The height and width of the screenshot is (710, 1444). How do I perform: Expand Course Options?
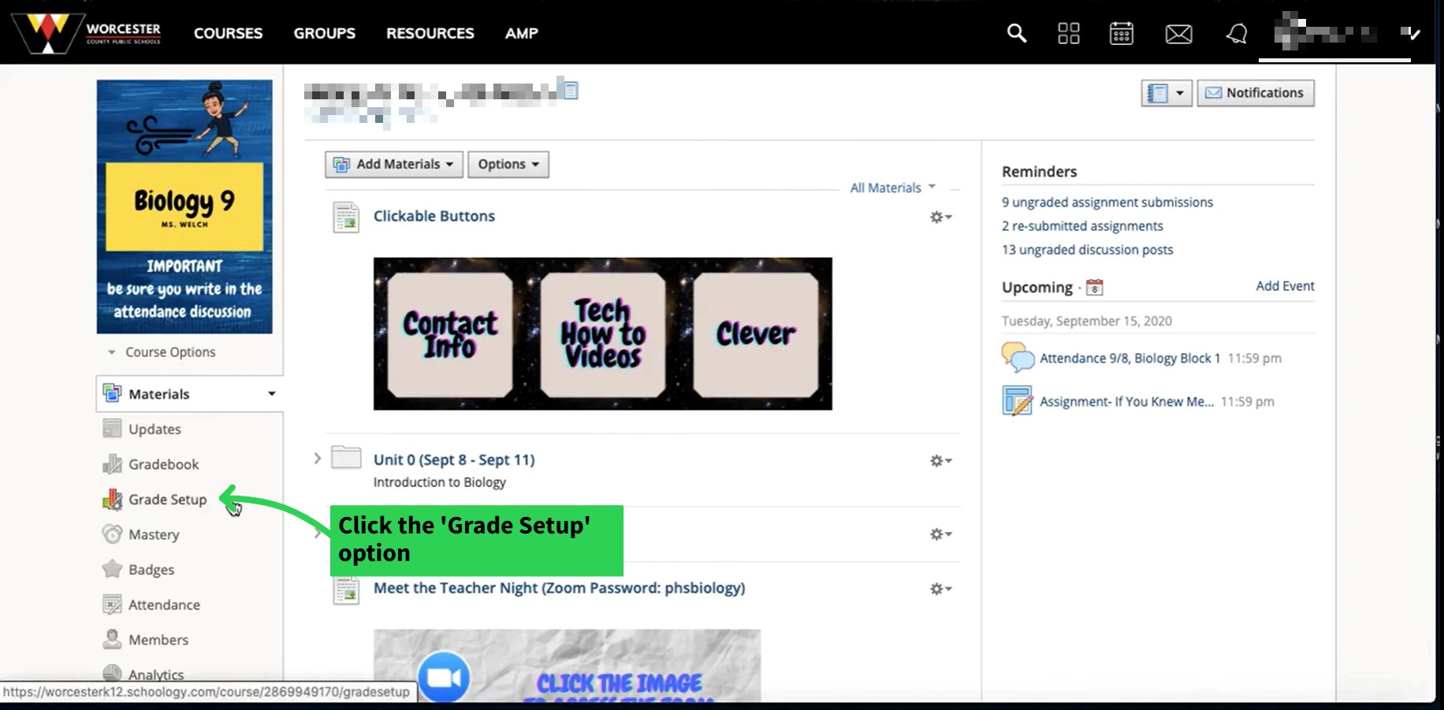pyautogui.click(x=162, y=352)
